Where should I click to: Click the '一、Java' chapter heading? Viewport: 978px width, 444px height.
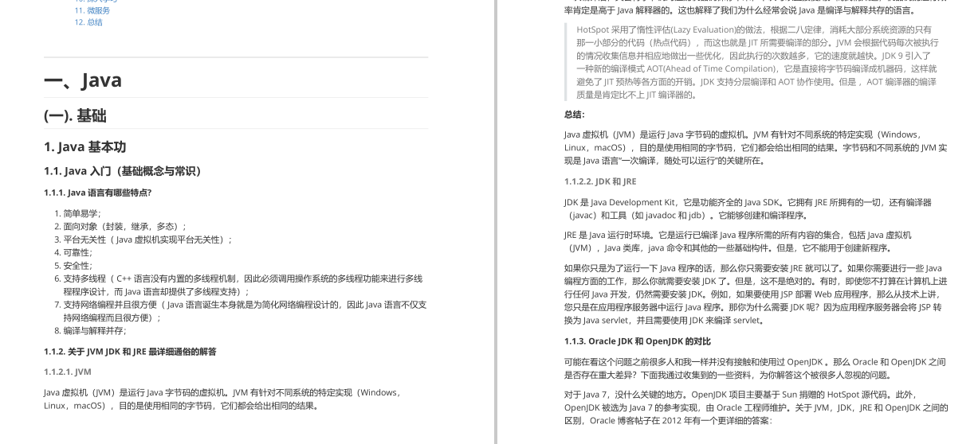83,80
